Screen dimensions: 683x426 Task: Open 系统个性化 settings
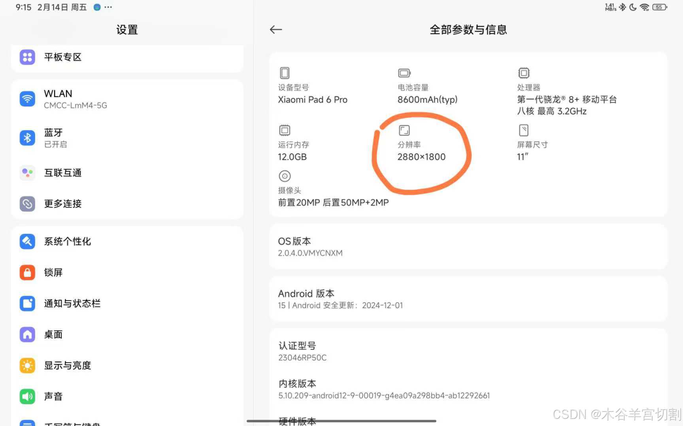127,241
